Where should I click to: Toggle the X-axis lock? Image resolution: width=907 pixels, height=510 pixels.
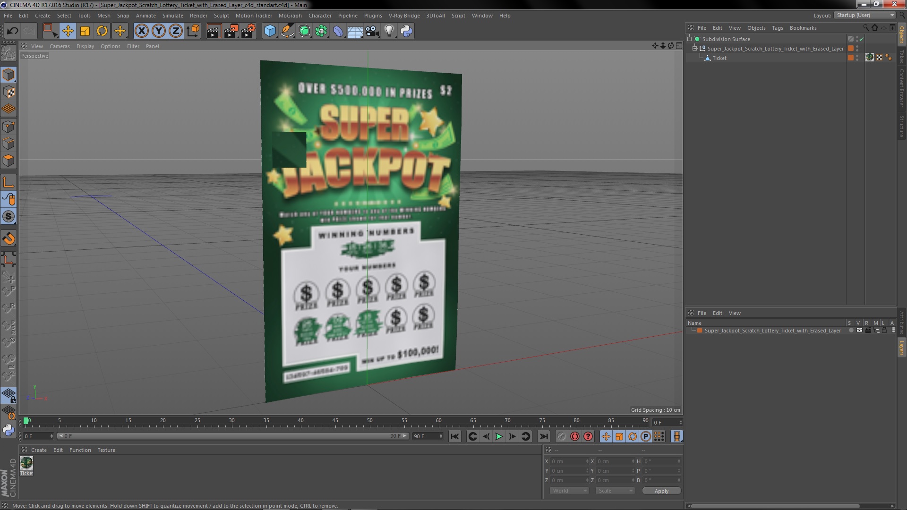point(141,31)
